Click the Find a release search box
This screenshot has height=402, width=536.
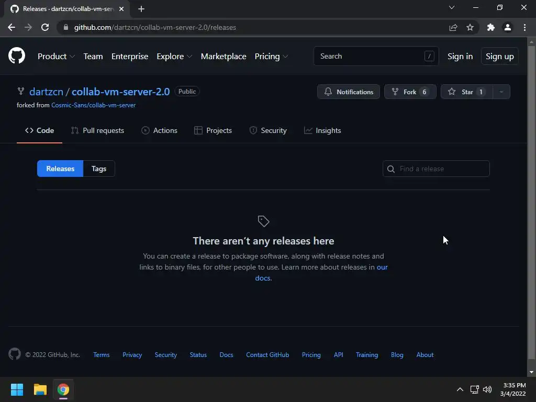click(436, 169)
